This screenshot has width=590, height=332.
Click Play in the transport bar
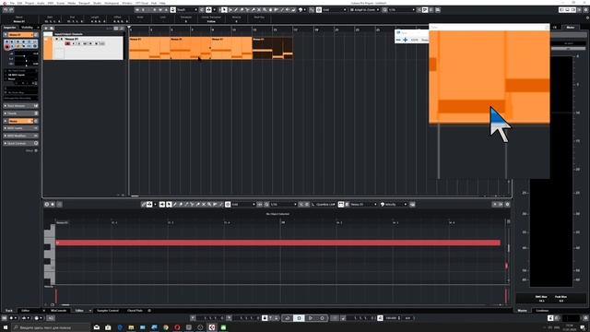tap(311, 318)
